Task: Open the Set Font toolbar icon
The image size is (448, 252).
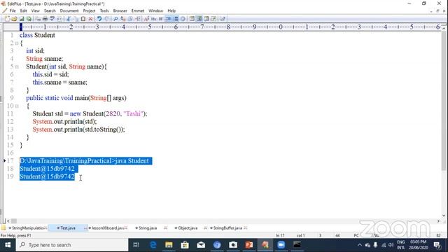Action: (x=146, y=19)
